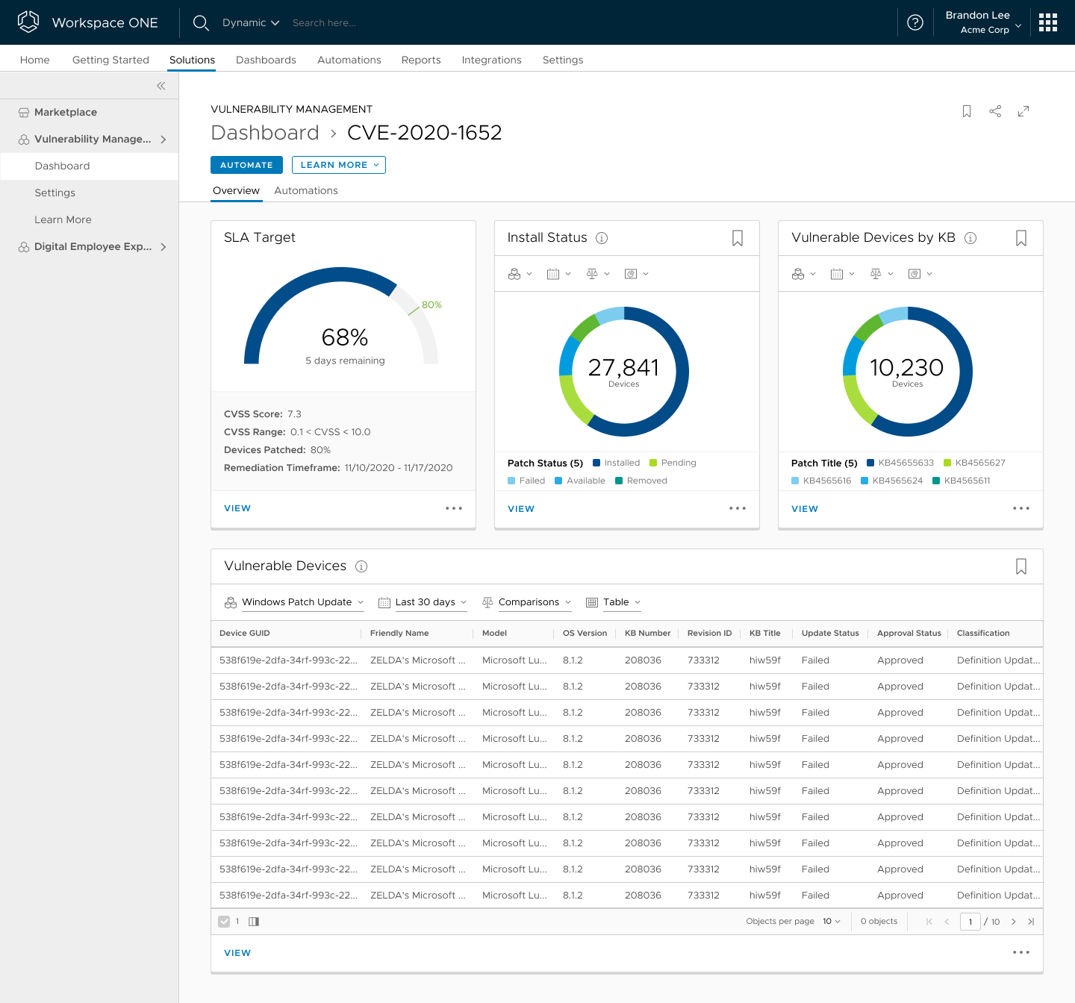1075x1003 pixels.
Task: Open Install Status category dropdown
Action: click(520, 274)
